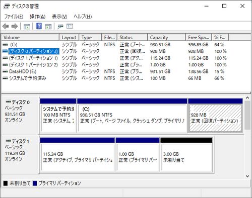
Task: Open the 表示(V) menu
Action: (59, 17)
